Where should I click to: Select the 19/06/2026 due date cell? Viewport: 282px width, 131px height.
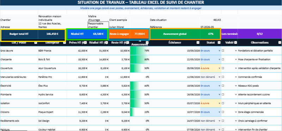point(174,86)
